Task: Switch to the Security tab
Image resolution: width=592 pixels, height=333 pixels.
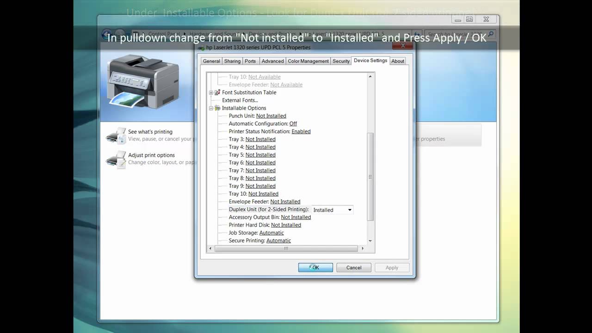Action: [341, 61]
